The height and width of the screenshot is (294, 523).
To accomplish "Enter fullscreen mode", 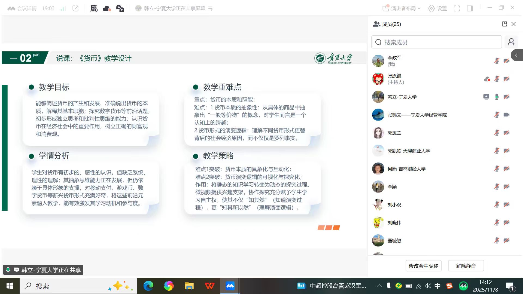I will click(457, 8).
